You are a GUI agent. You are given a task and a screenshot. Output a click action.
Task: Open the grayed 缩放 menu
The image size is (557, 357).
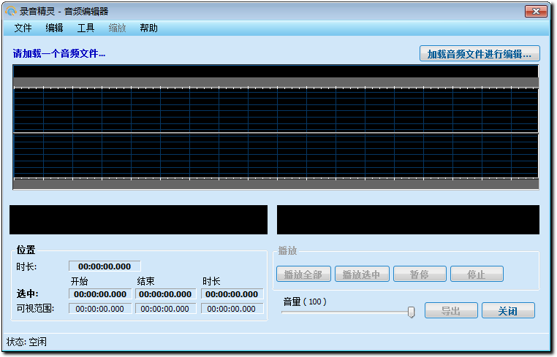117,28
